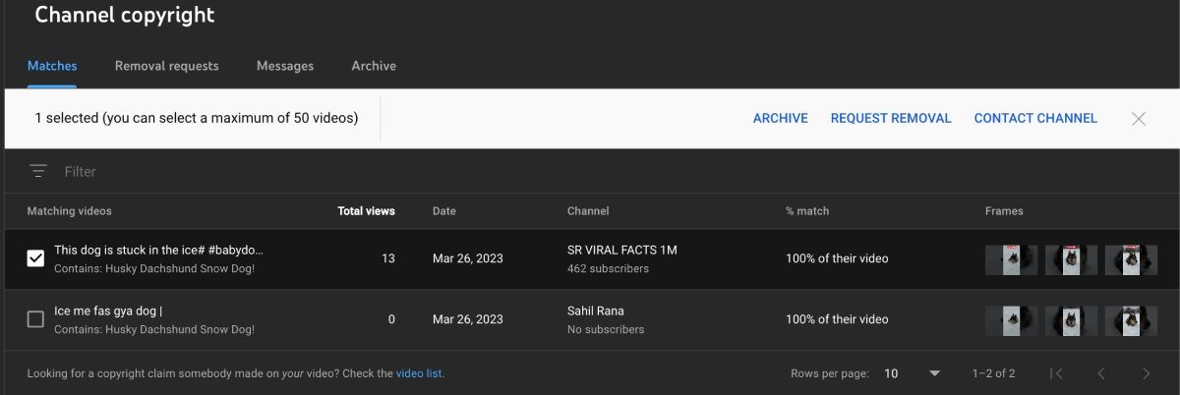Click CONTACT CHANNEL button
Viewport: 1180px width, 395px height.
click(1035, 118)
